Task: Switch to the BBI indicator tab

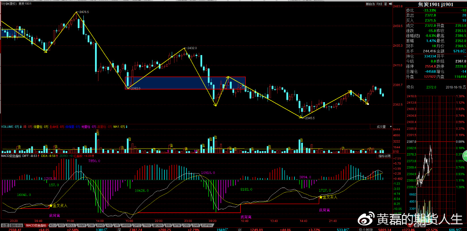Action: (x=168, y=225)
